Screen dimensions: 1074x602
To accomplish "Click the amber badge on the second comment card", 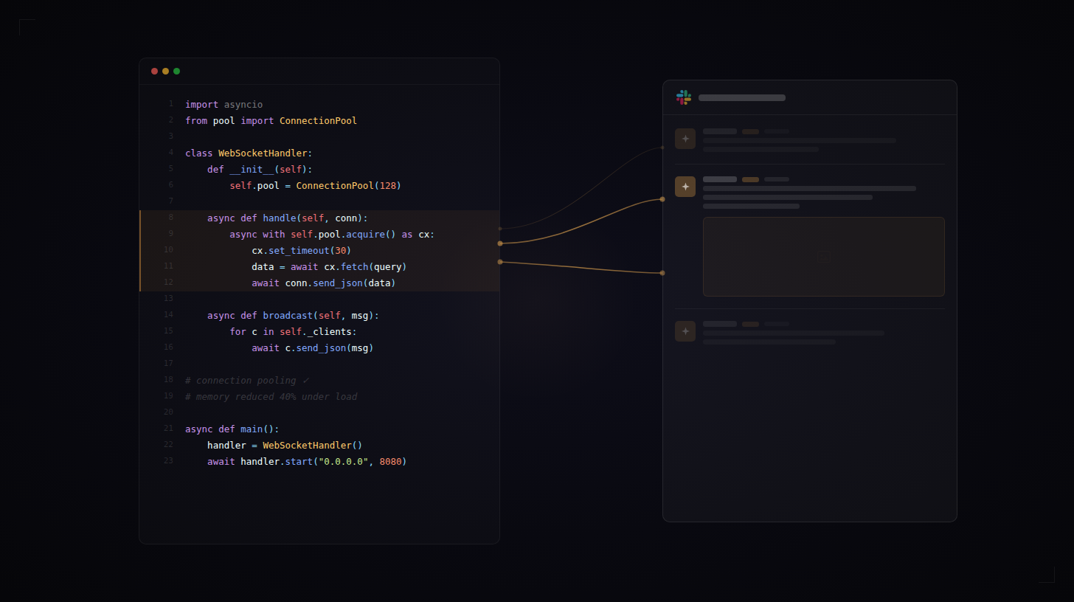I will [x=750, y=179].
